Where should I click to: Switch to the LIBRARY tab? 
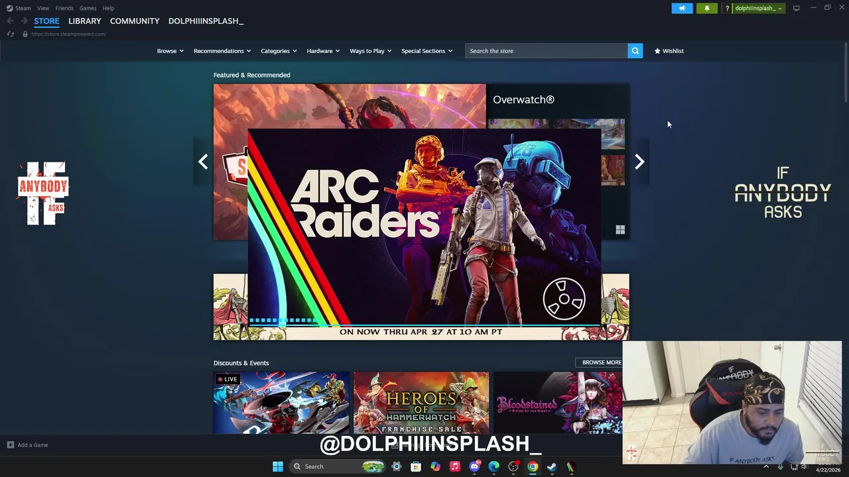click(85, 21)
